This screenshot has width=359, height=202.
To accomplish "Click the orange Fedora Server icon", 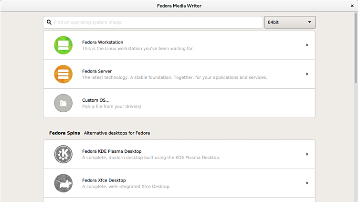I will click(x=63, y=74).
